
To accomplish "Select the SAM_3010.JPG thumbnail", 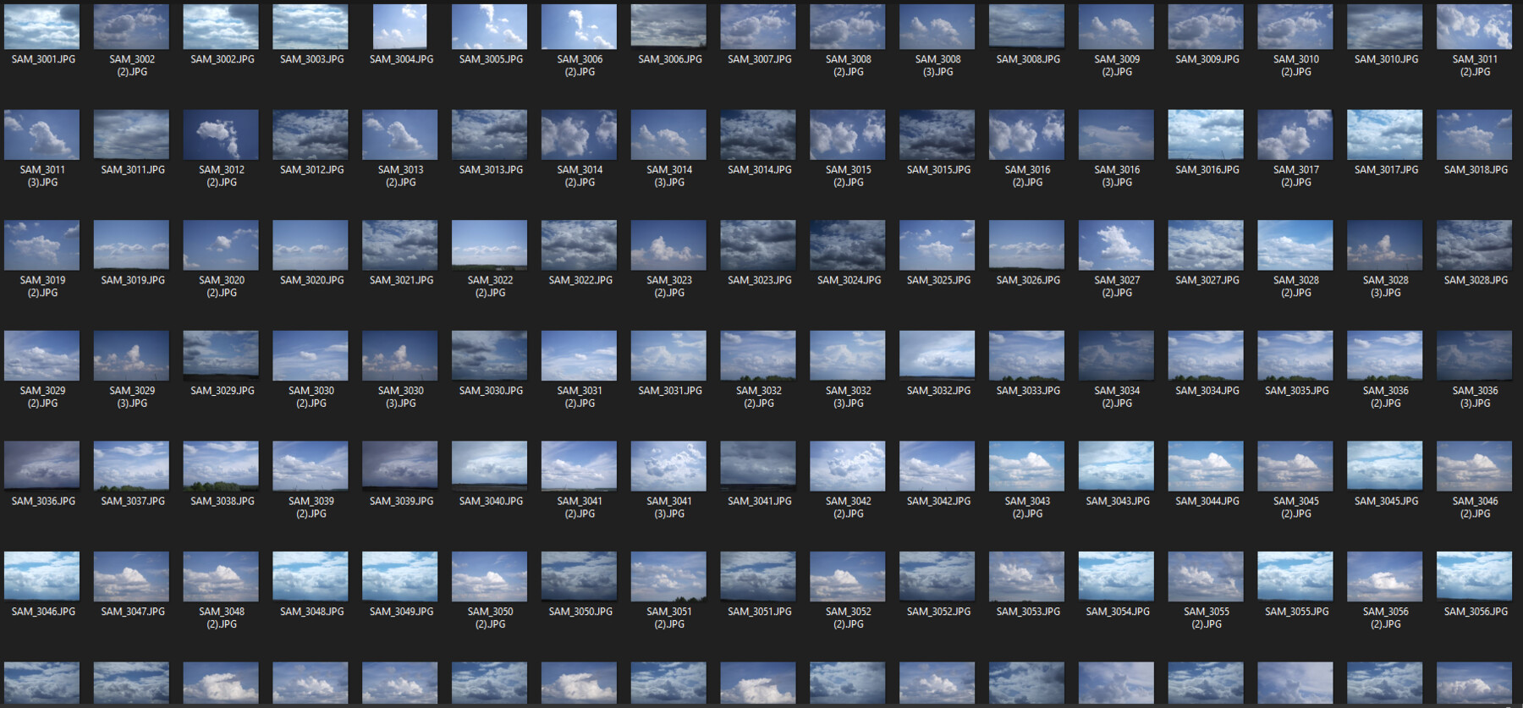I will (x=1385, y=27).
